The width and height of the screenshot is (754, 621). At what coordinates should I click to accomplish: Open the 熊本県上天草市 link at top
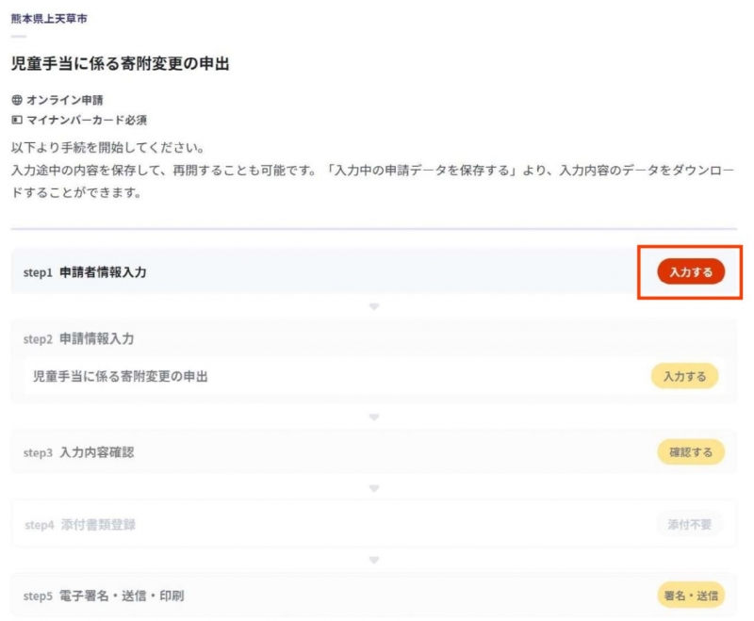click(49, 19)
